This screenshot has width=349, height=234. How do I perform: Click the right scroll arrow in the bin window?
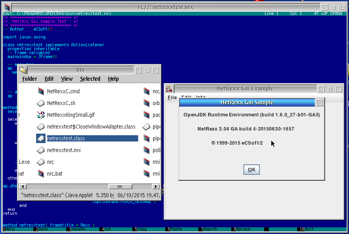coord(156,187)
